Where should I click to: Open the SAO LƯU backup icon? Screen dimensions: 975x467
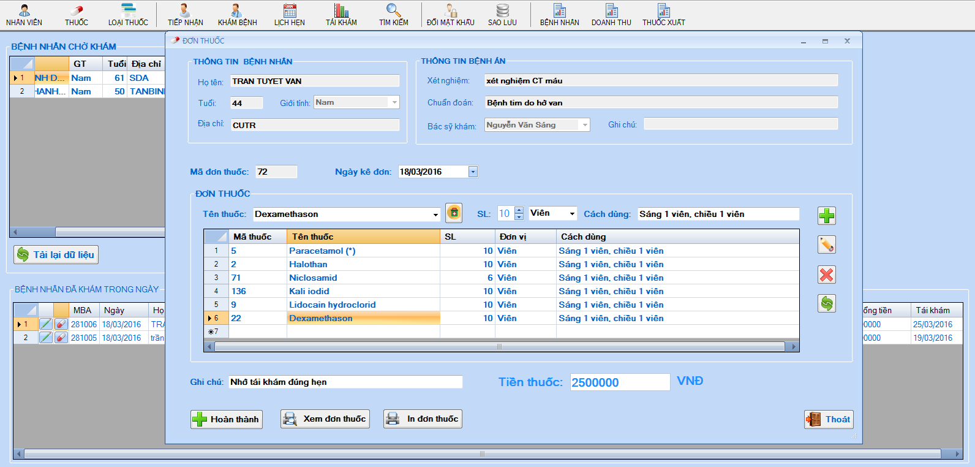pyautogui.click(x=502, y=15)
